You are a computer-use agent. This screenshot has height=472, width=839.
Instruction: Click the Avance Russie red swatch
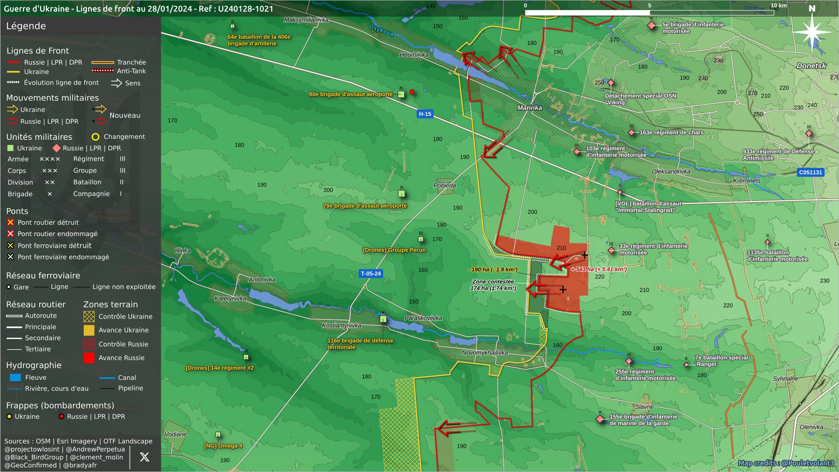click(x=89, y=358)
